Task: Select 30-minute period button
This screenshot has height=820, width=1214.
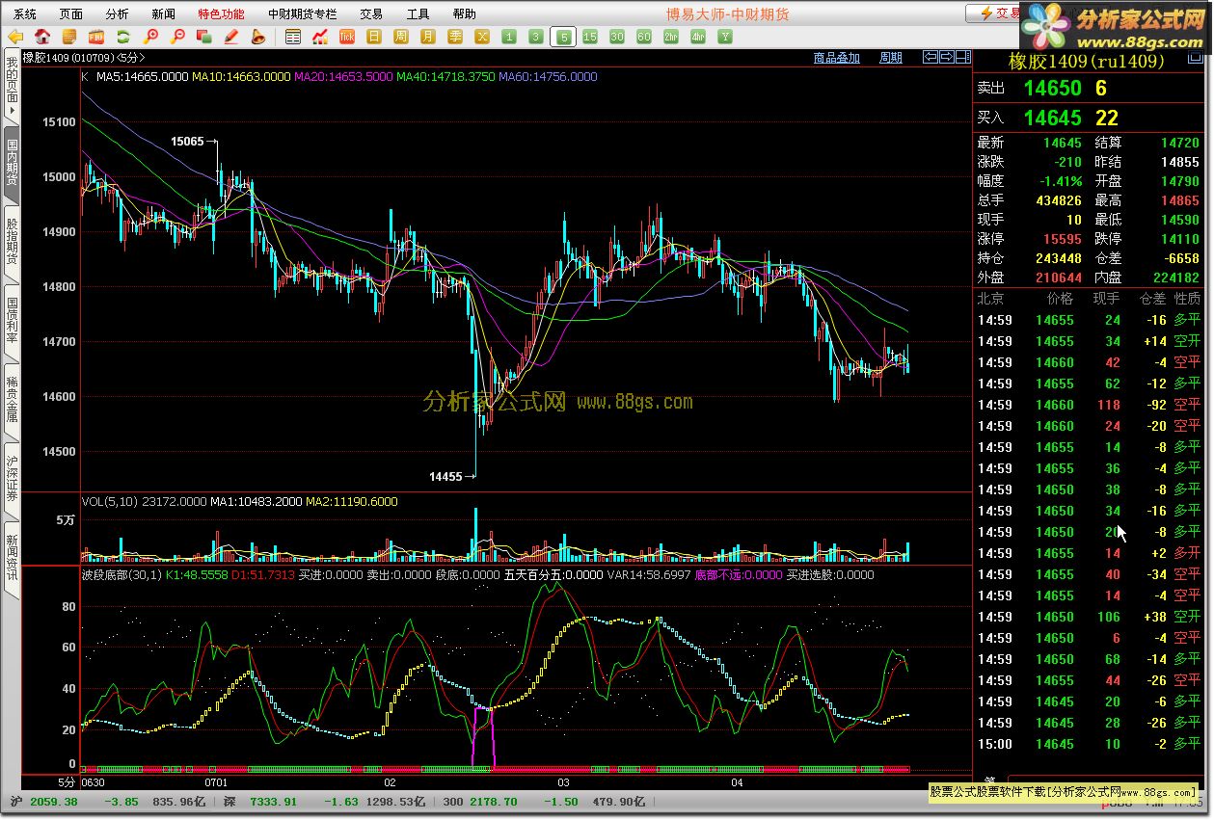Action: click(617, 37)
